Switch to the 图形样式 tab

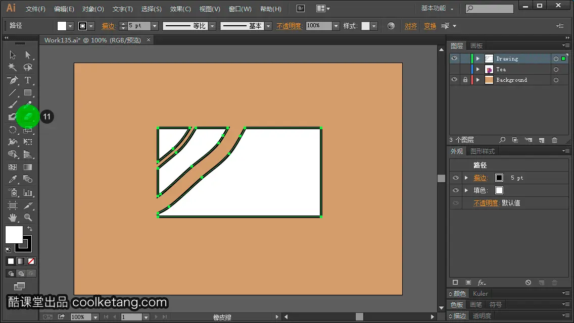click(x=483, y=151)
